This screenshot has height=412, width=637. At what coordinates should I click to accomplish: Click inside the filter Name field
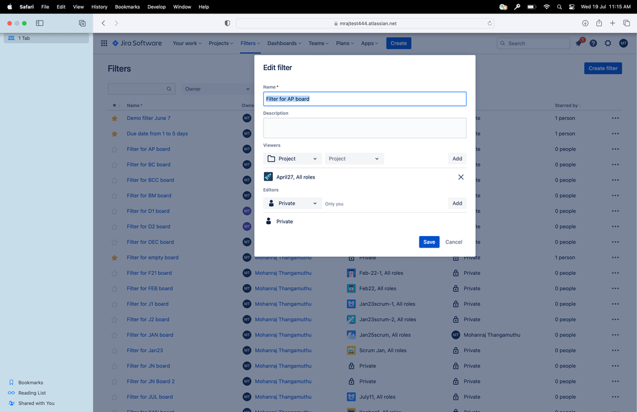tap(364, 99)
